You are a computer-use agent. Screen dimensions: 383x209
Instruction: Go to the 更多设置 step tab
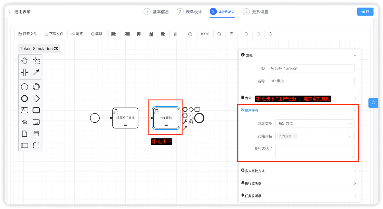point(256,12)
